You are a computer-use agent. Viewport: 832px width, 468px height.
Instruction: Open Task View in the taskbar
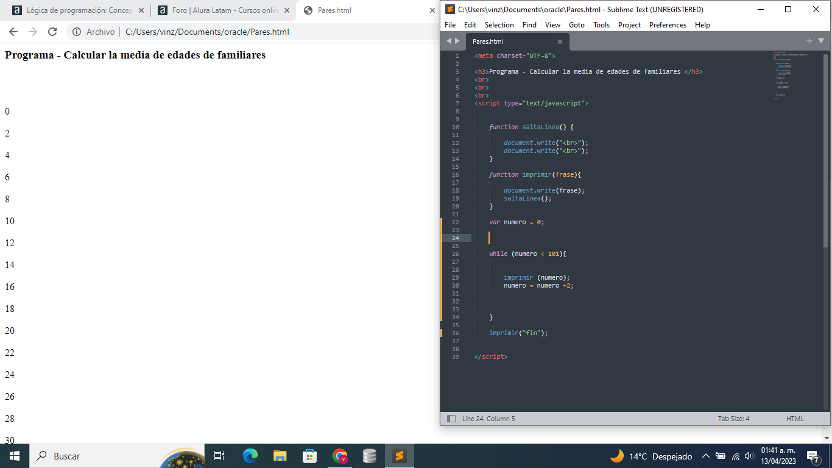(219, 456)
